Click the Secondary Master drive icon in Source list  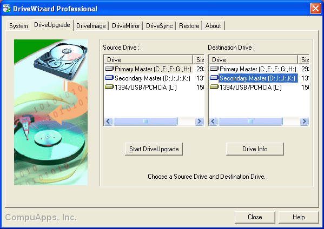[109, 78]
